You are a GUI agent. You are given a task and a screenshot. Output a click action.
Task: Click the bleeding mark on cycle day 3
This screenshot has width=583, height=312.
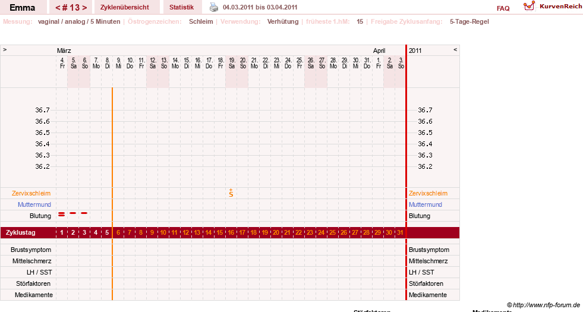tap(84, 213)
